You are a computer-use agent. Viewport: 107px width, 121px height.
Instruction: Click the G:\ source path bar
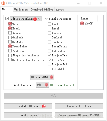coord(53,96)
